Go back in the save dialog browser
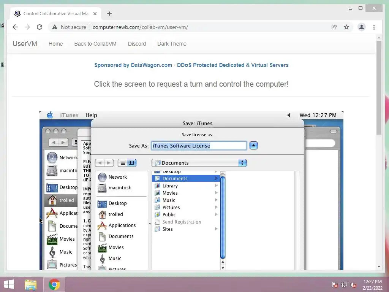 tap(100, 163)
